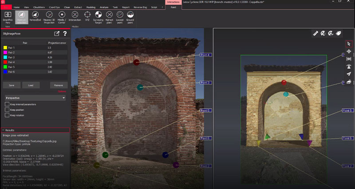Open XYZ coordinate input mode

87,17
